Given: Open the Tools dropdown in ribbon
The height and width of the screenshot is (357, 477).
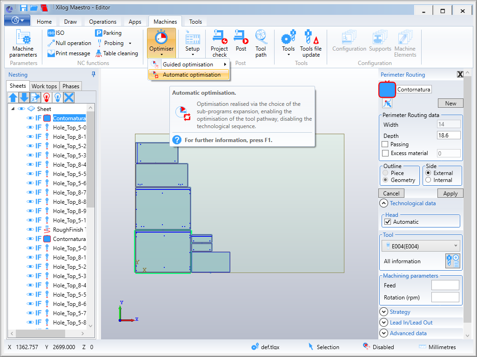Looking at the screenshot, I should pyautogui.click(x=289, y=44).
